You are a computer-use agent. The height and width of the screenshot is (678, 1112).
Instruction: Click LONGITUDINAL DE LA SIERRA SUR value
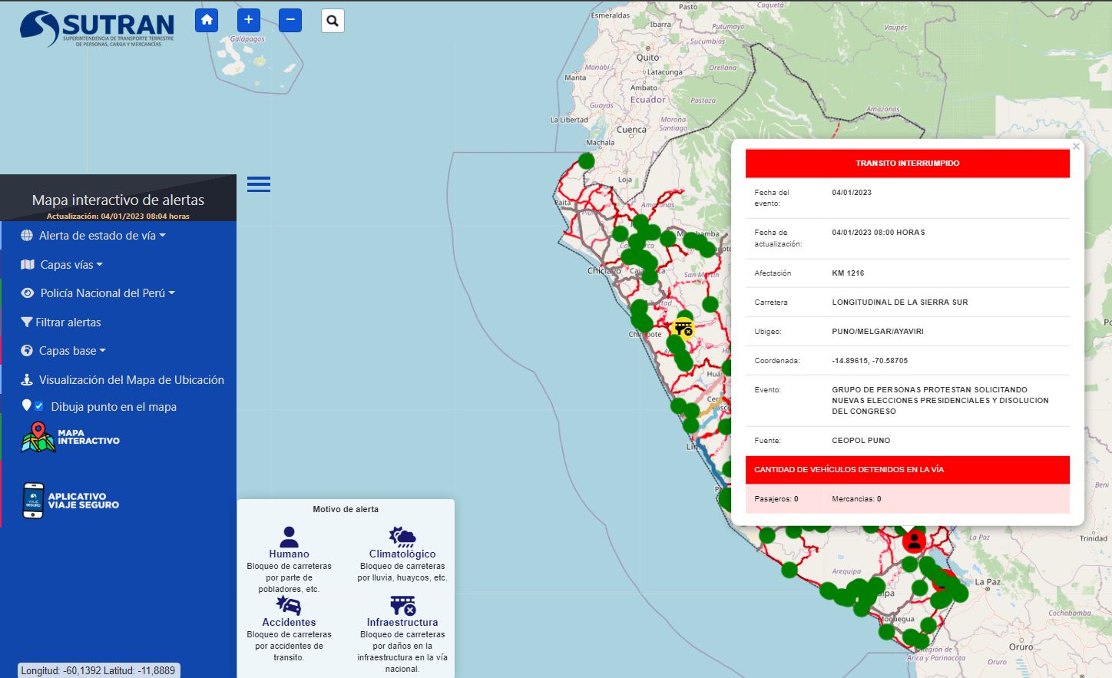(899, 303)
